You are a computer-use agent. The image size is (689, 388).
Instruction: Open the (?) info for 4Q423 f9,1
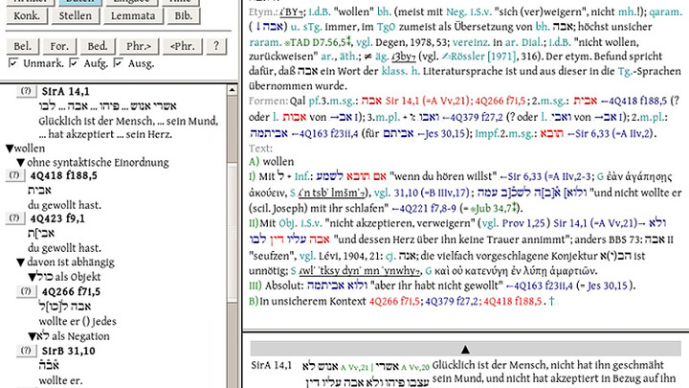pos(14,218)
